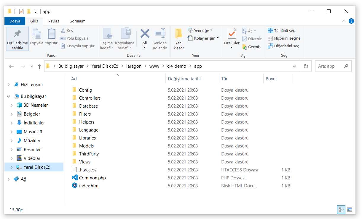Click the ci4_demo breadcrumb link
Image resolution: width=362 pixels, height=219 pixels.
[177, 66]
